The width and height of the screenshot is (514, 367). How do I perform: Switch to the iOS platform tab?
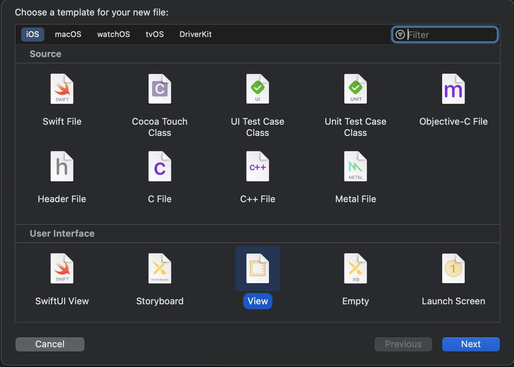pyautogui.click(x=32, y=34)
